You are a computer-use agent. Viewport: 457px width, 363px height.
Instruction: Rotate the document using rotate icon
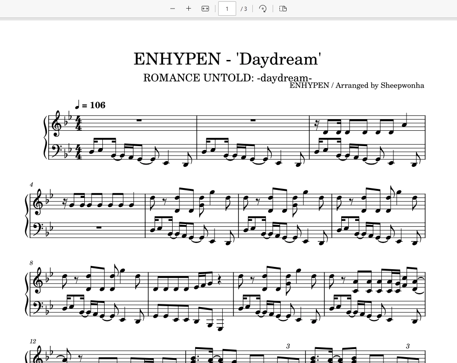tap(263, 9)
